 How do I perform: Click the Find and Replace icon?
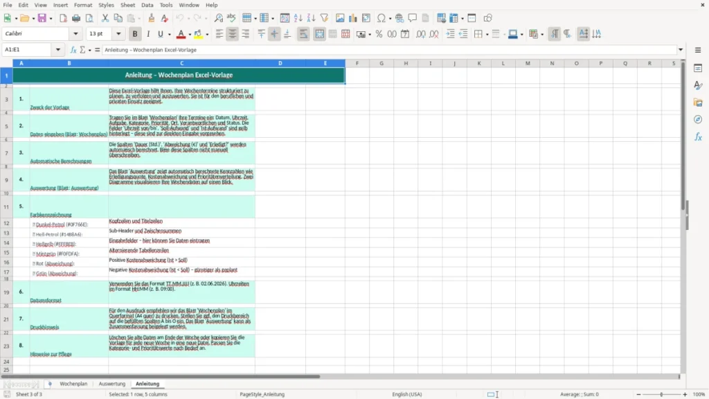click(x=218, y=18)
